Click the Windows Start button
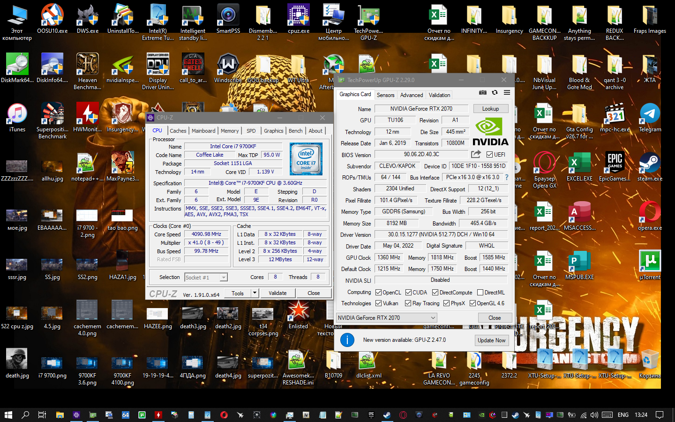 pos(8,414)
